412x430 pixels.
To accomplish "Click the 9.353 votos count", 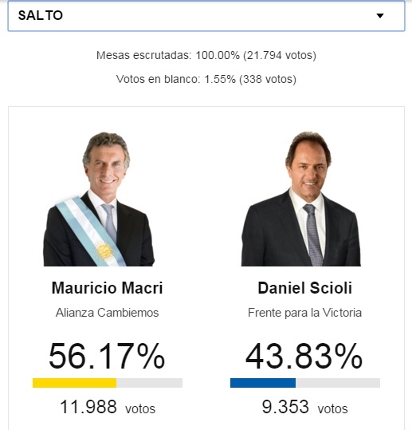I will coord(305,407).
